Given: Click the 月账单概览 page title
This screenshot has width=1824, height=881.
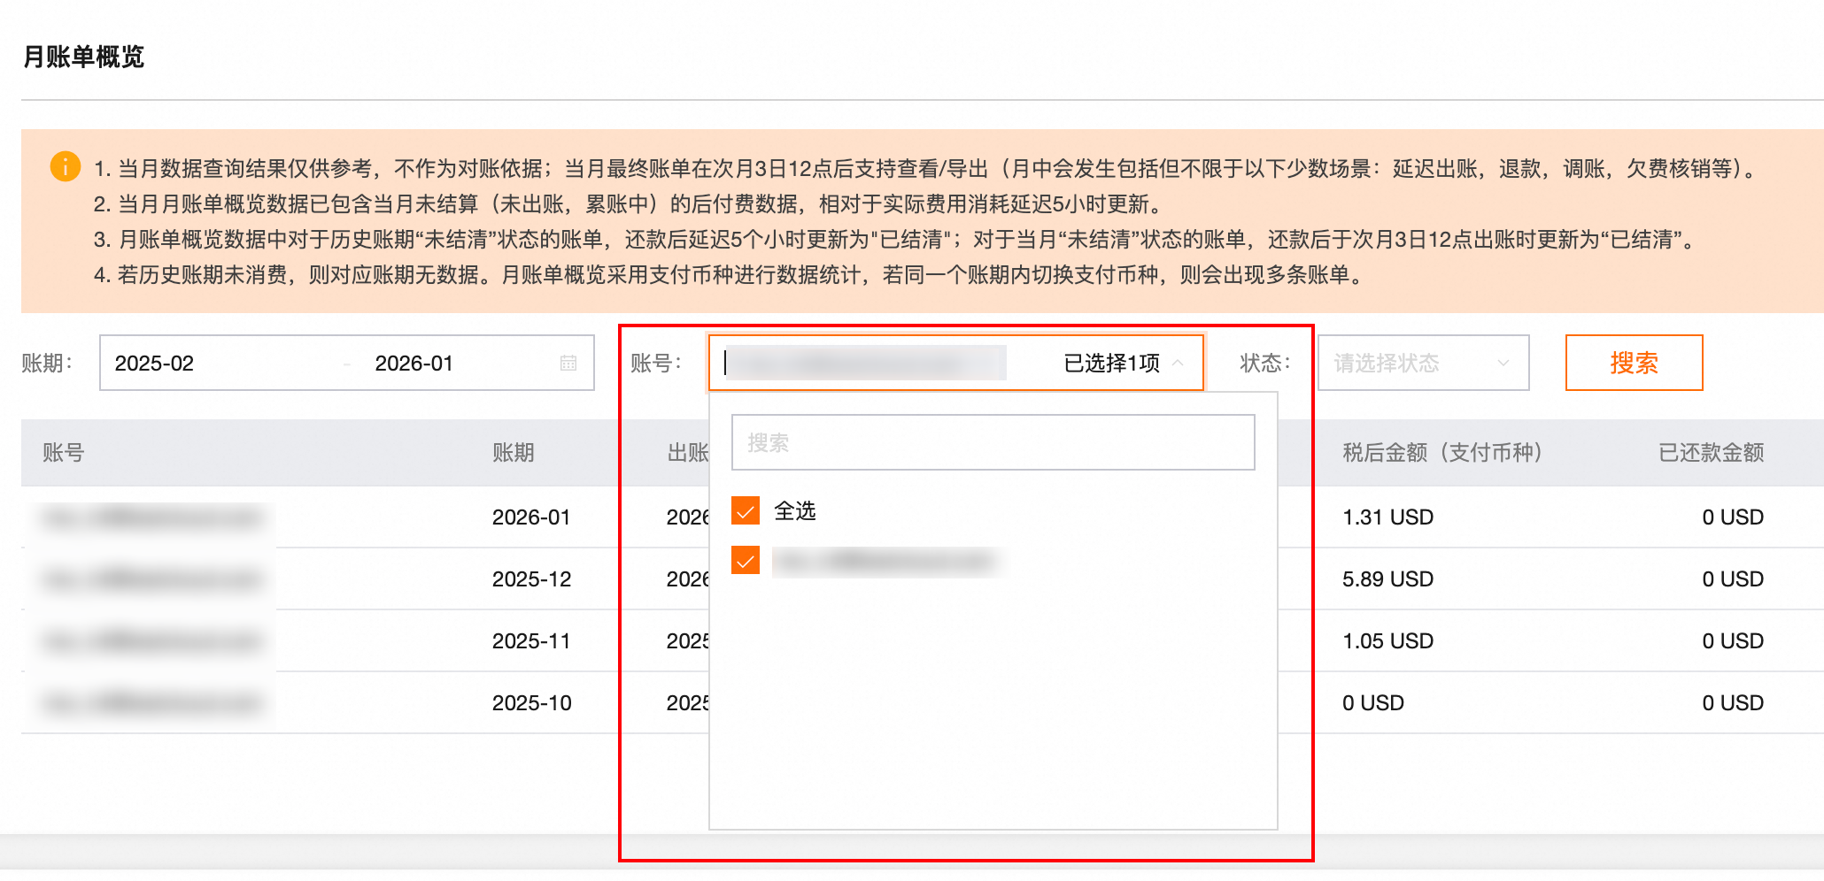Looking at the screenshot, I should click(x=83, y=57).
